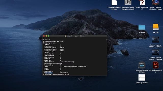Click the halfdim setting name

click(46, 70)
